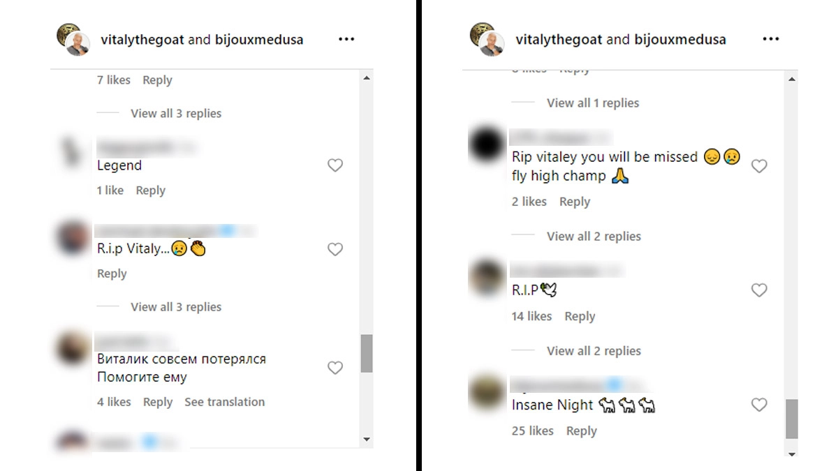The image size is (838, 471).
Task: Click the down arrow on the right comments scrollbar
Action: [791, 454]
